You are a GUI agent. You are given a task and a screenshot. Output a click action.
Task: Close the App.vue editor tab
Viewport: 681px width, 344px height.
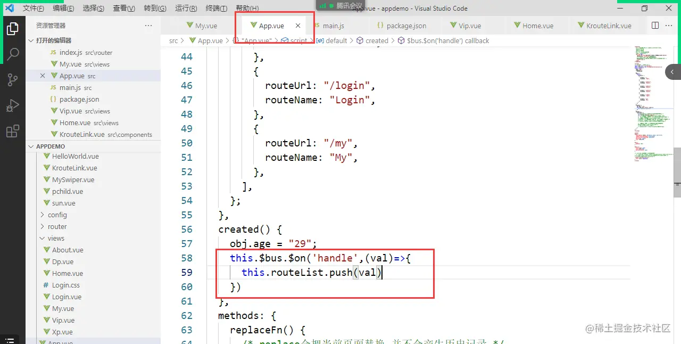[298, 26]
